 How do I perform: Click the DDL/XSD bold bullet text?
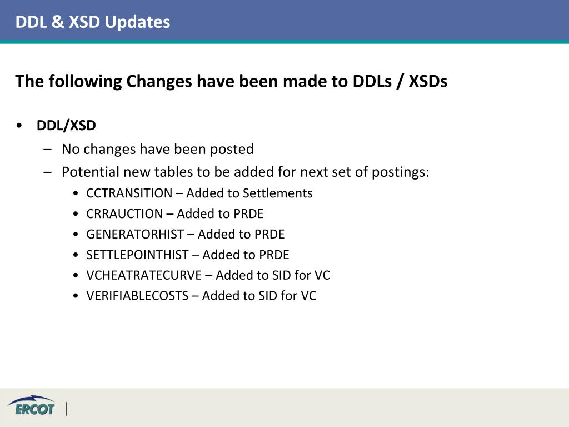click(66, 126)
